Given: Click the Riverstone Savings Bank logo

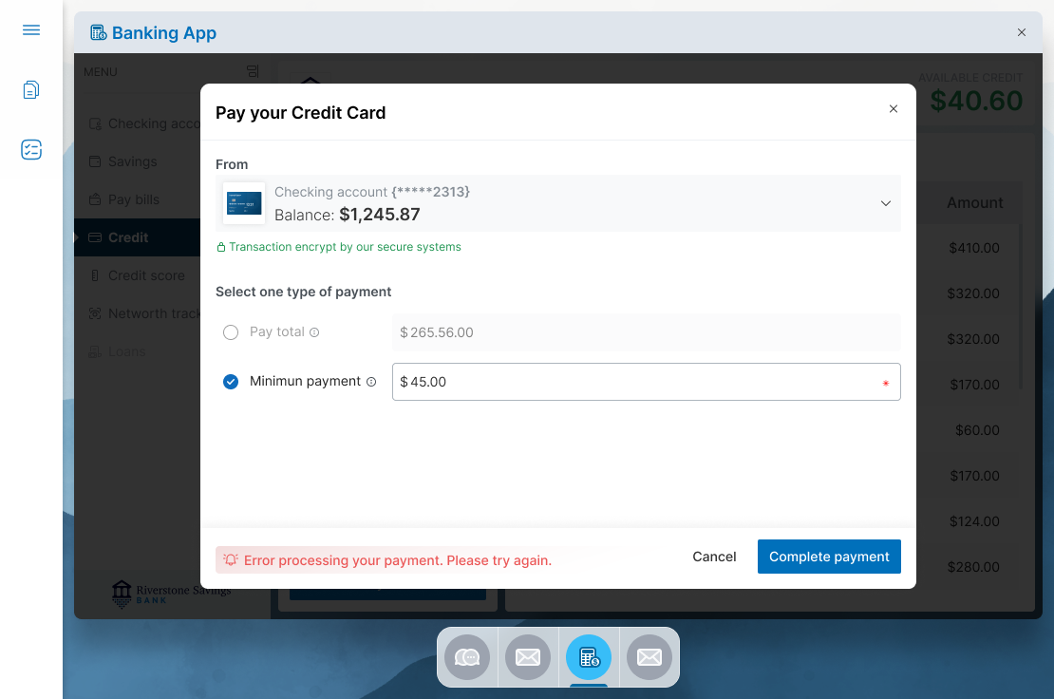Looking at the screenshot, I should (171, 595).
